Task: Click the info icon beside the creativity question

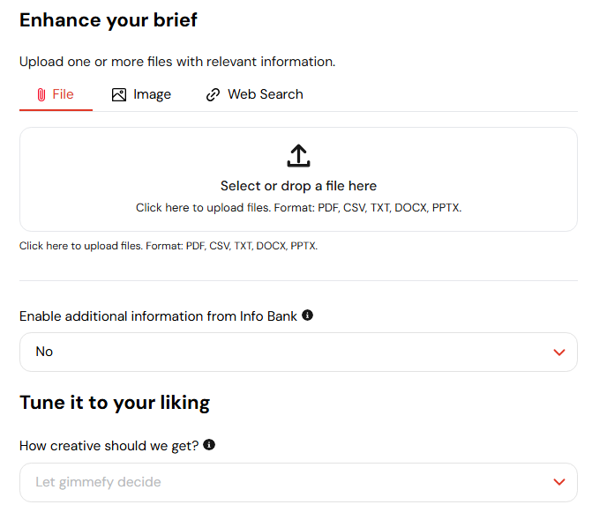Action: click(x=209, y=445)
